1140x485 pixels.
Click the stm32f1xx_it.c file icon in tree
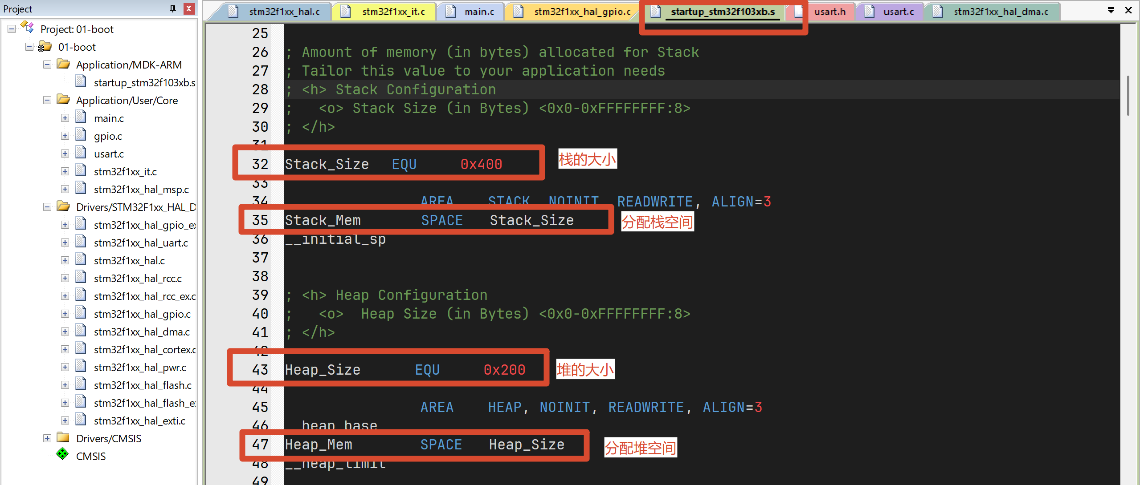81,170
